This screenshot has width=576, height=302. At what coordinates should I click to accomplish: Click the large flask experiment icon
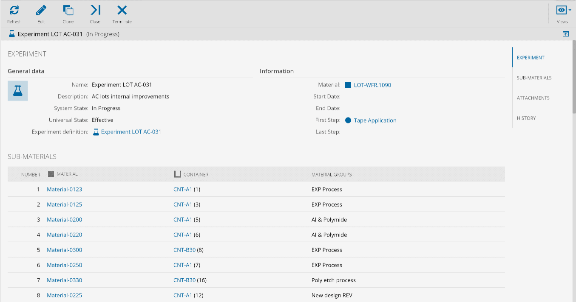(18, 91)
